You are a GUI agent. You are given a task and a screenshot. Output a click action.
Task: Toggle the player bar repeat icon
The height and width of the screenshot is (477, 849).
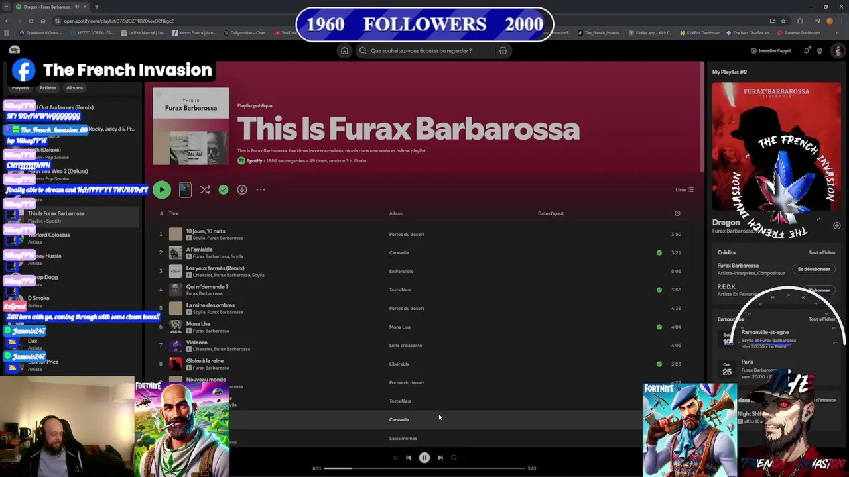[x=454, y=458]
